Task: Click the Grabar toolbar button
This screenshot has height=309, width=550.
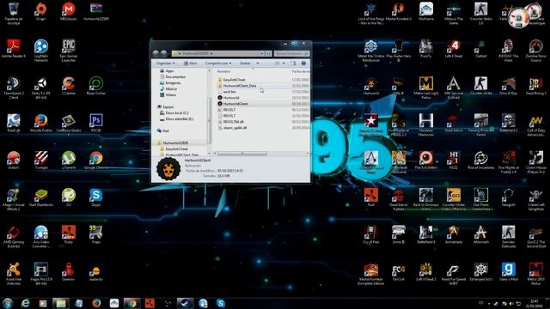Action: [245, 63]
